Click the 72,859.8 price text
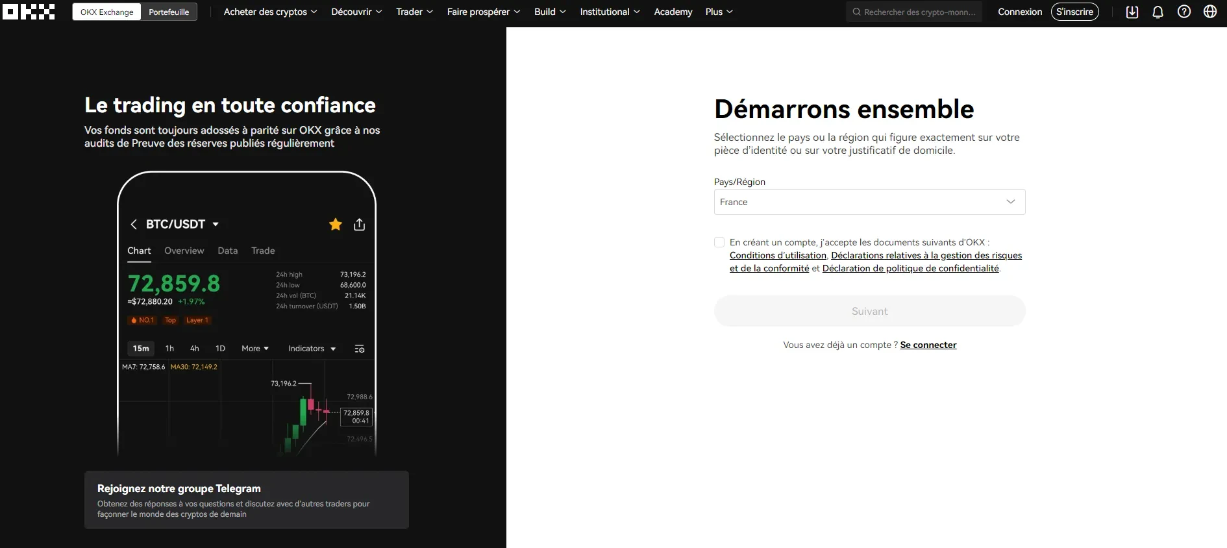The image size is (1227, 548). coord(174,284)
